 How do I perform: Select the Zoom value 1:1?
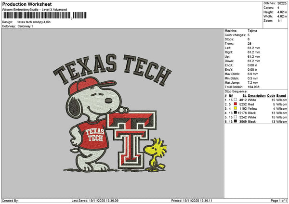point(279,21)
